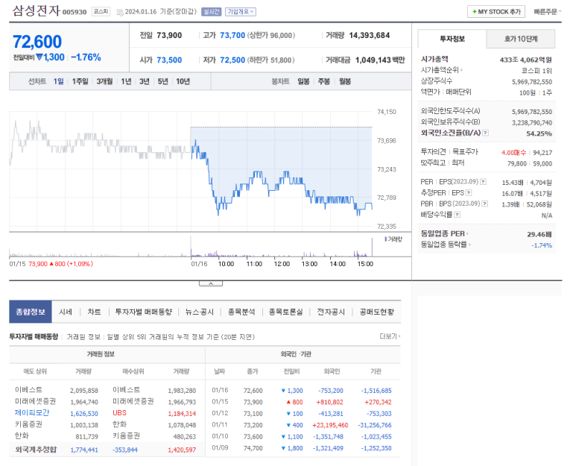This screenshot has height=466, width=576.
Task: Click the 2,095,858 sell volume value
Action: pyautogui.click(x=84, y=390)
